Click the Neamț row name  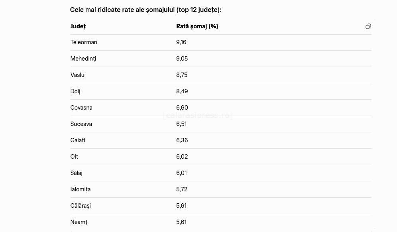tap(79, 222)
